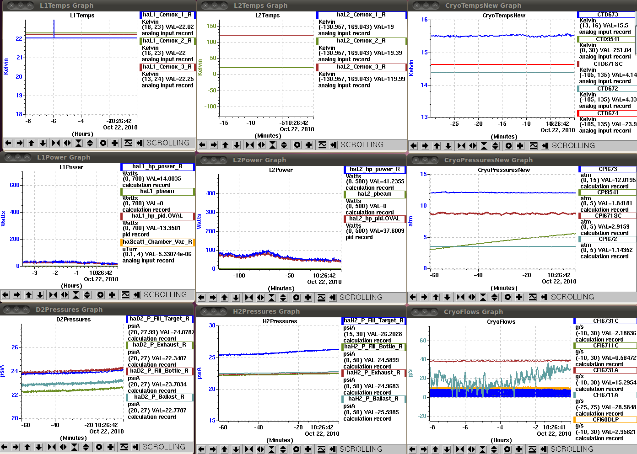The image size is (637, 454).
Task: Click the plus icon in CryoTempsNew Graph toolbar
Action: [520, 146]
